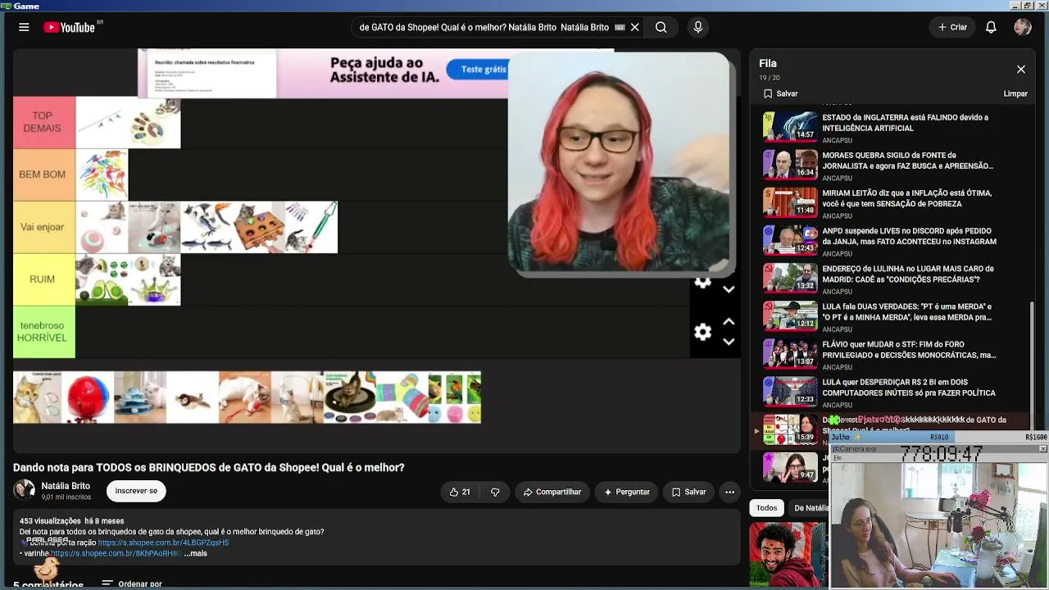Select the Todos filter chip
The width and height of the screenshot is (1049, 590).
click(x=766, y=508)
